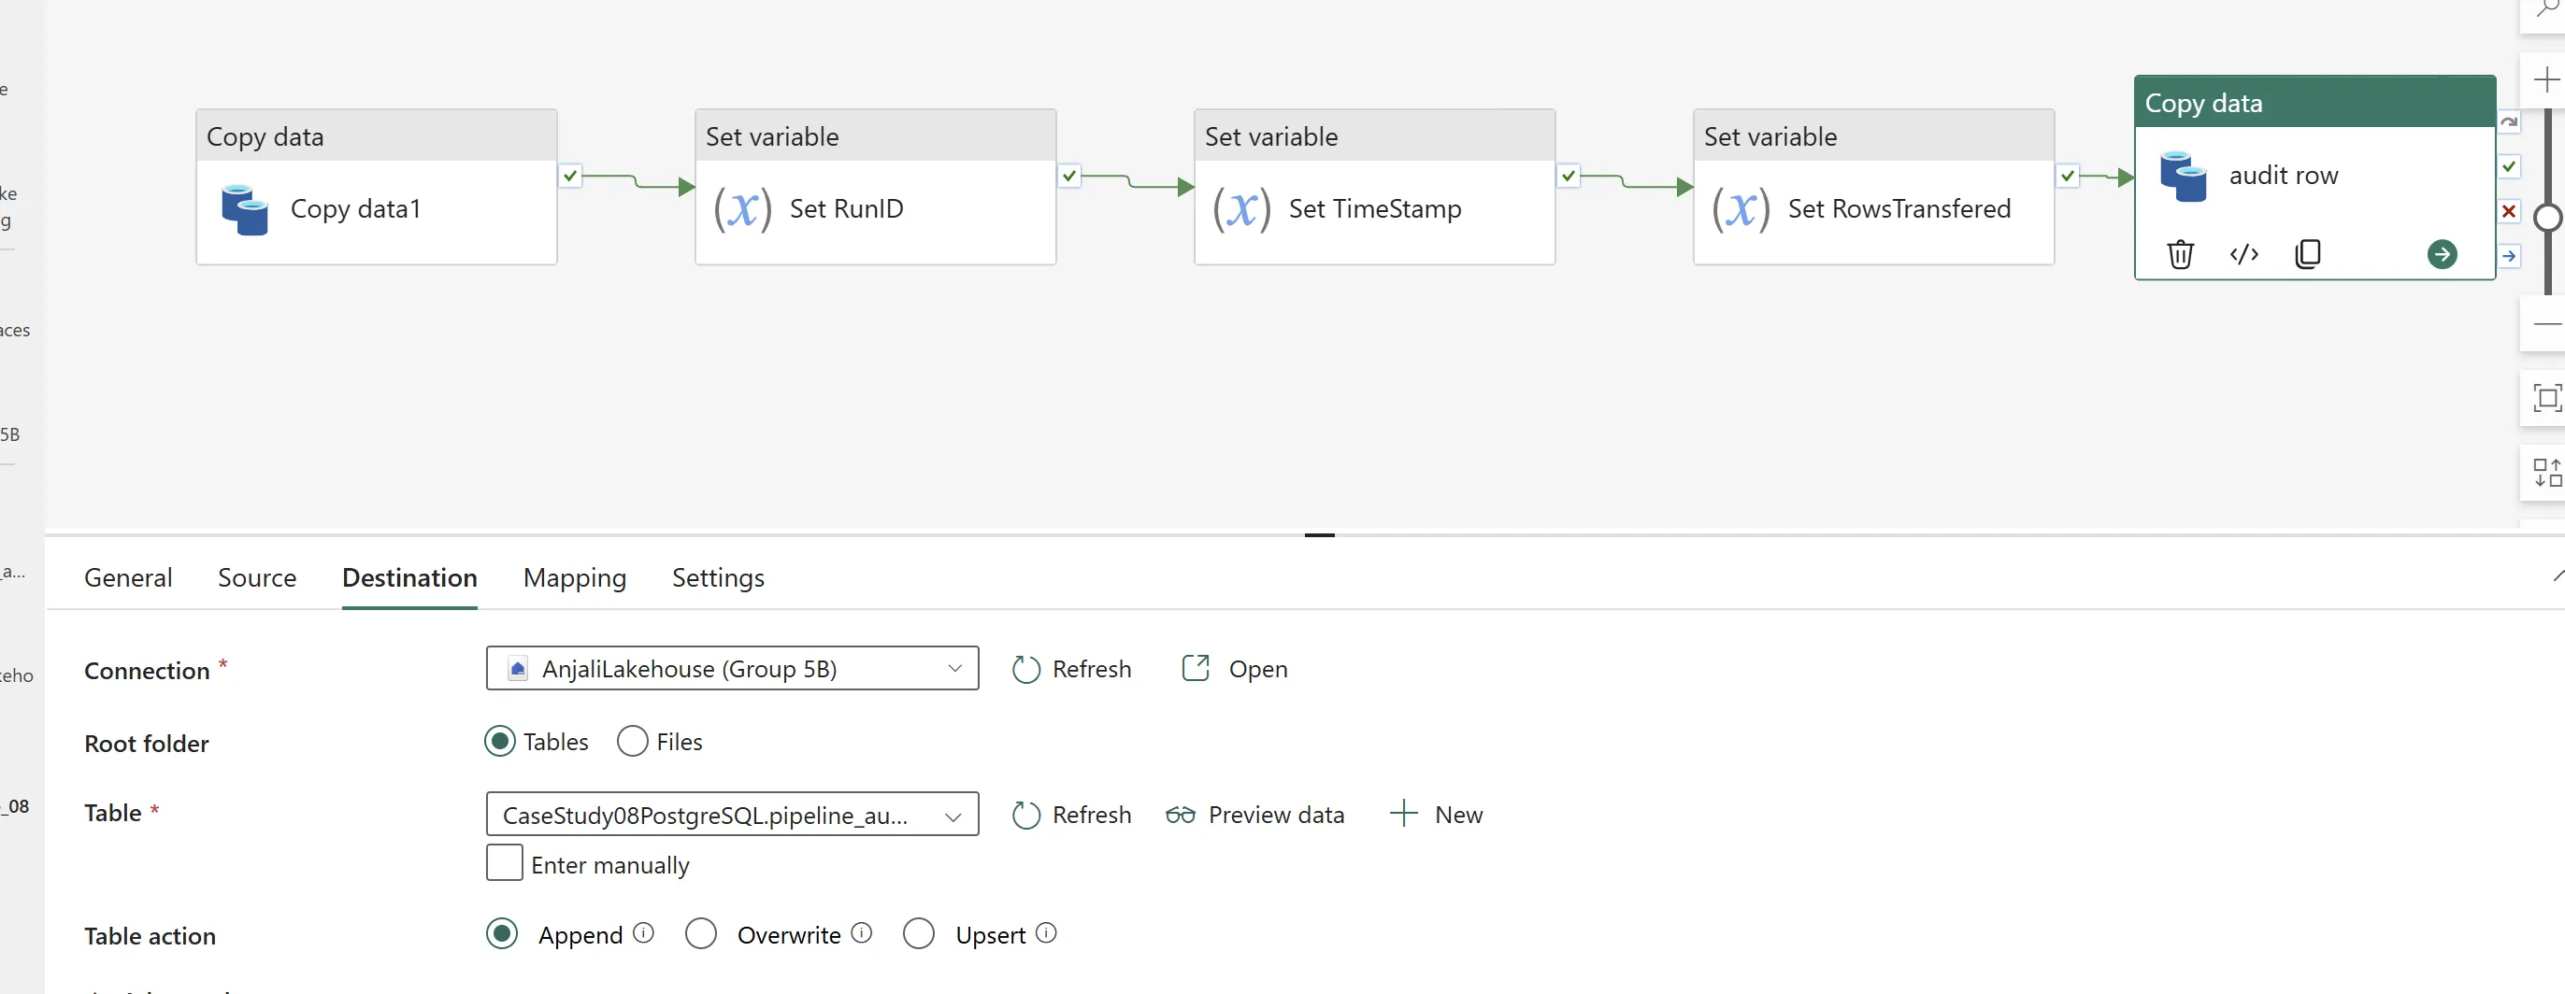Image resolution: width=2565 pixels, height=994 pixels.
Task: Click the panel resize handle bar
Action: coord(1319,535)
